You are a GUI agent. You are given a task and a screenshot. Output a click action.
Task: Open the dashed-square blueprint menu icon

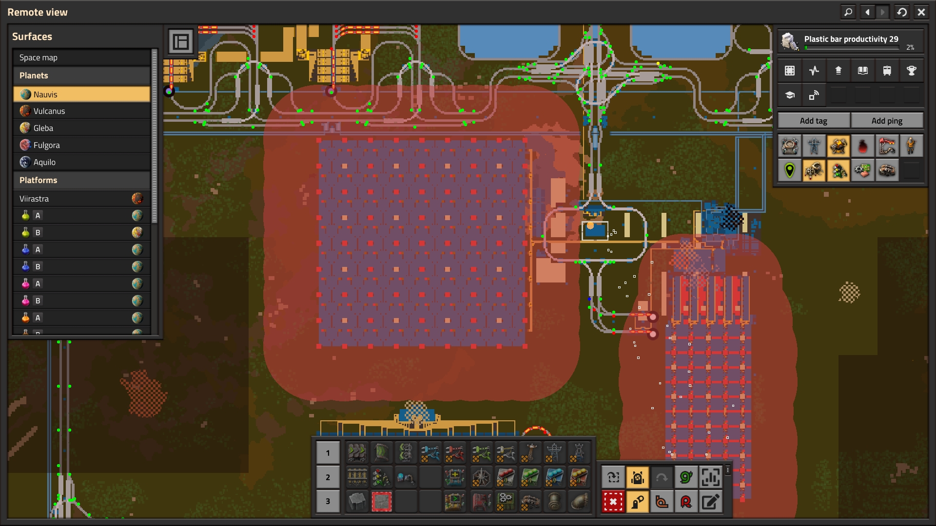pyautogui.click(x=790, y=71)
